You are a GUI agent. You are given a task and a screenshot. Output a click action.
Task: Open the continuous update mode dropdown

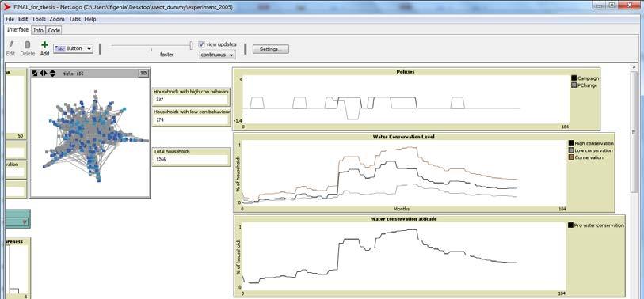[x=217, y=55]
